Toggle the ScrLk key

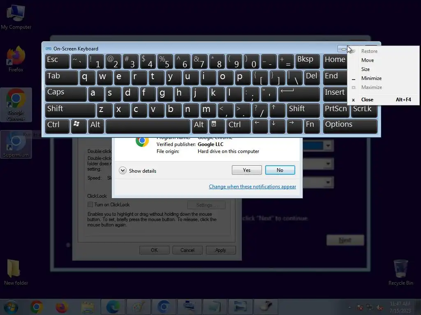(364, 110)
